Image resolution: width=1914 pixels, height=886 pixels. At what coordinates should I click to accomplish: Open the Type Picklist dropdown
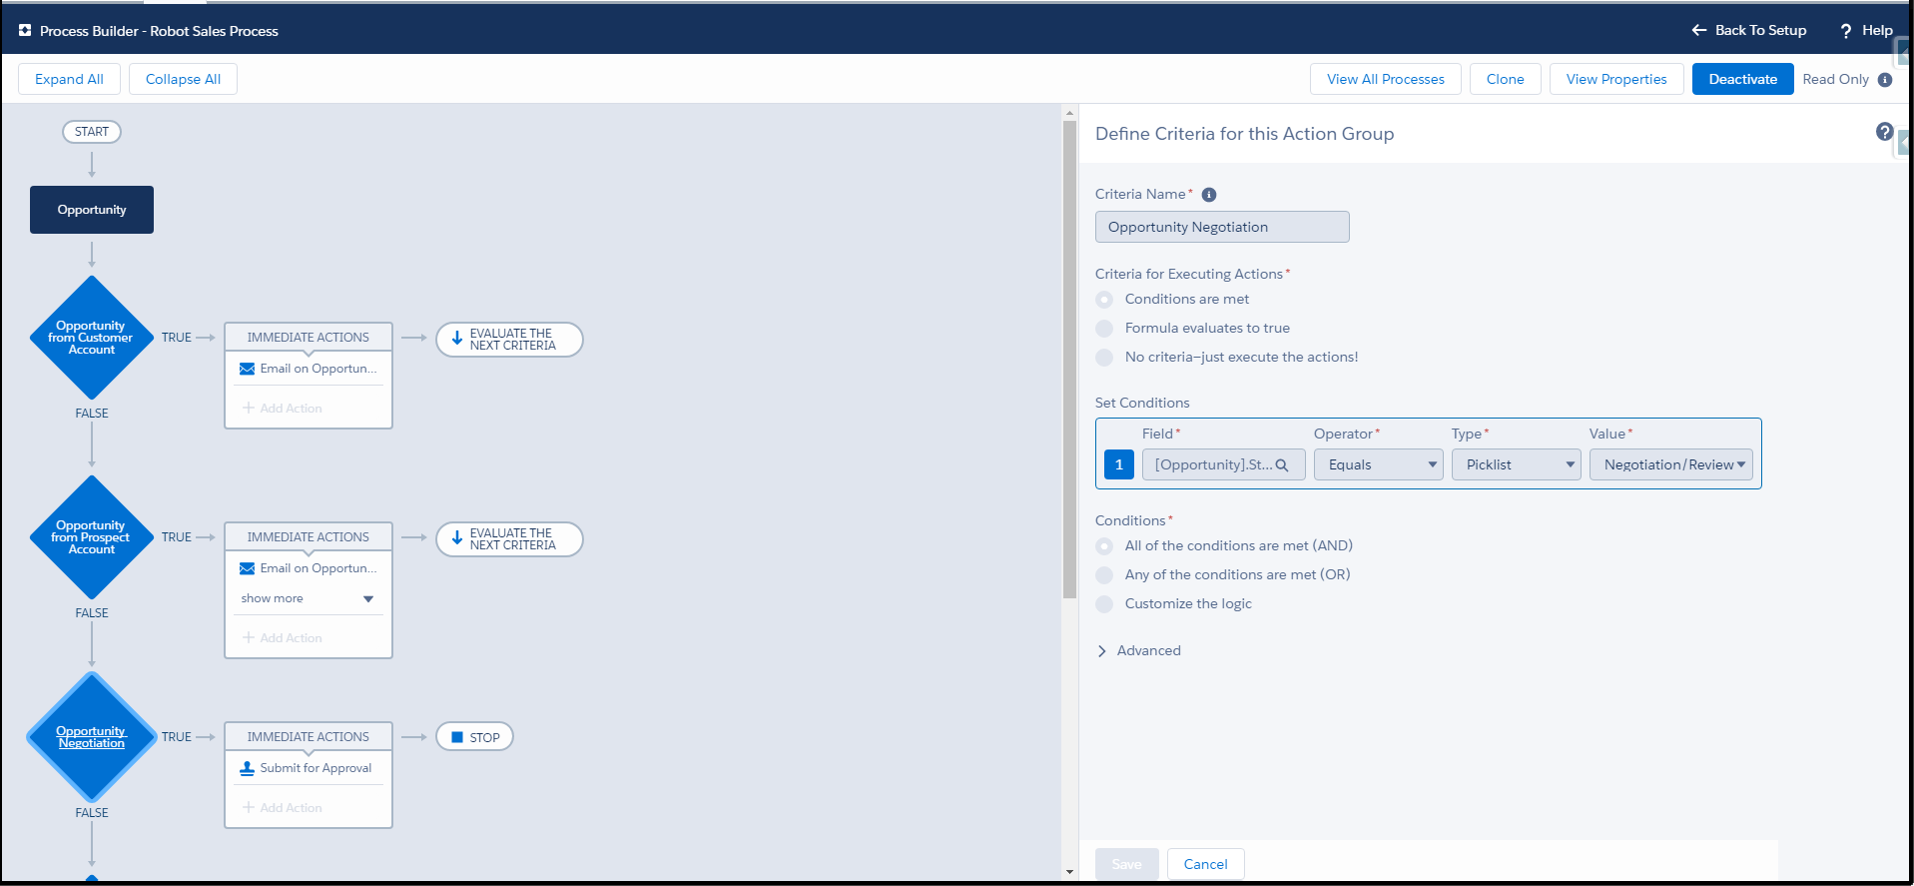point(1517,464)
